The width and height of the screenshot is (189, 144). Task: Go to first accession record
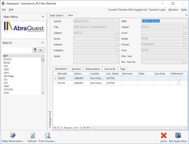(55, 128)
